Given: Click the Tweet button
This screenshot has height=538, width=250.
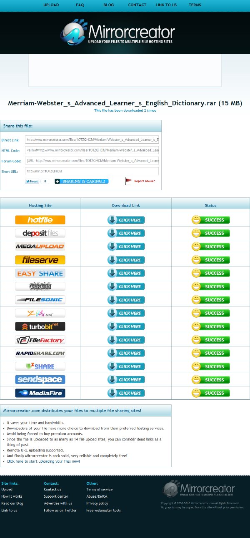Looking at the screenshot, I should 32,182.
